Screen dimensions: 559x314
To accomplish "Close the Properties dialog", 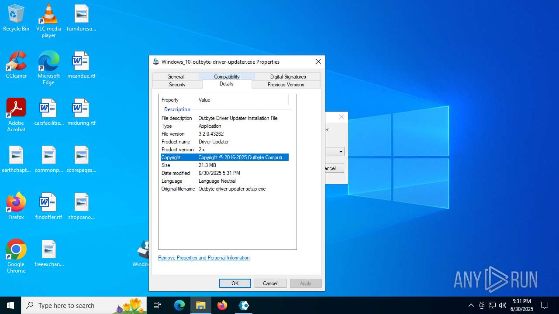I will [x=318, y=61].
